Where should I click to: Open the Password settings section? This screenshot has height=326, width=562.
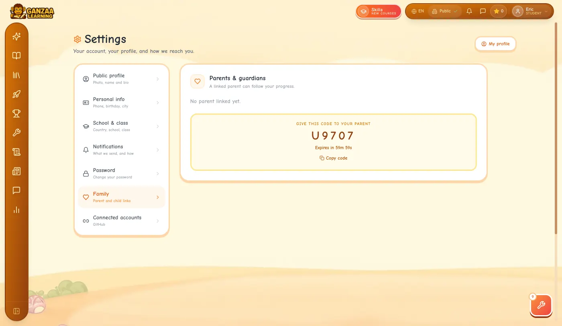[x=122, y=174]
